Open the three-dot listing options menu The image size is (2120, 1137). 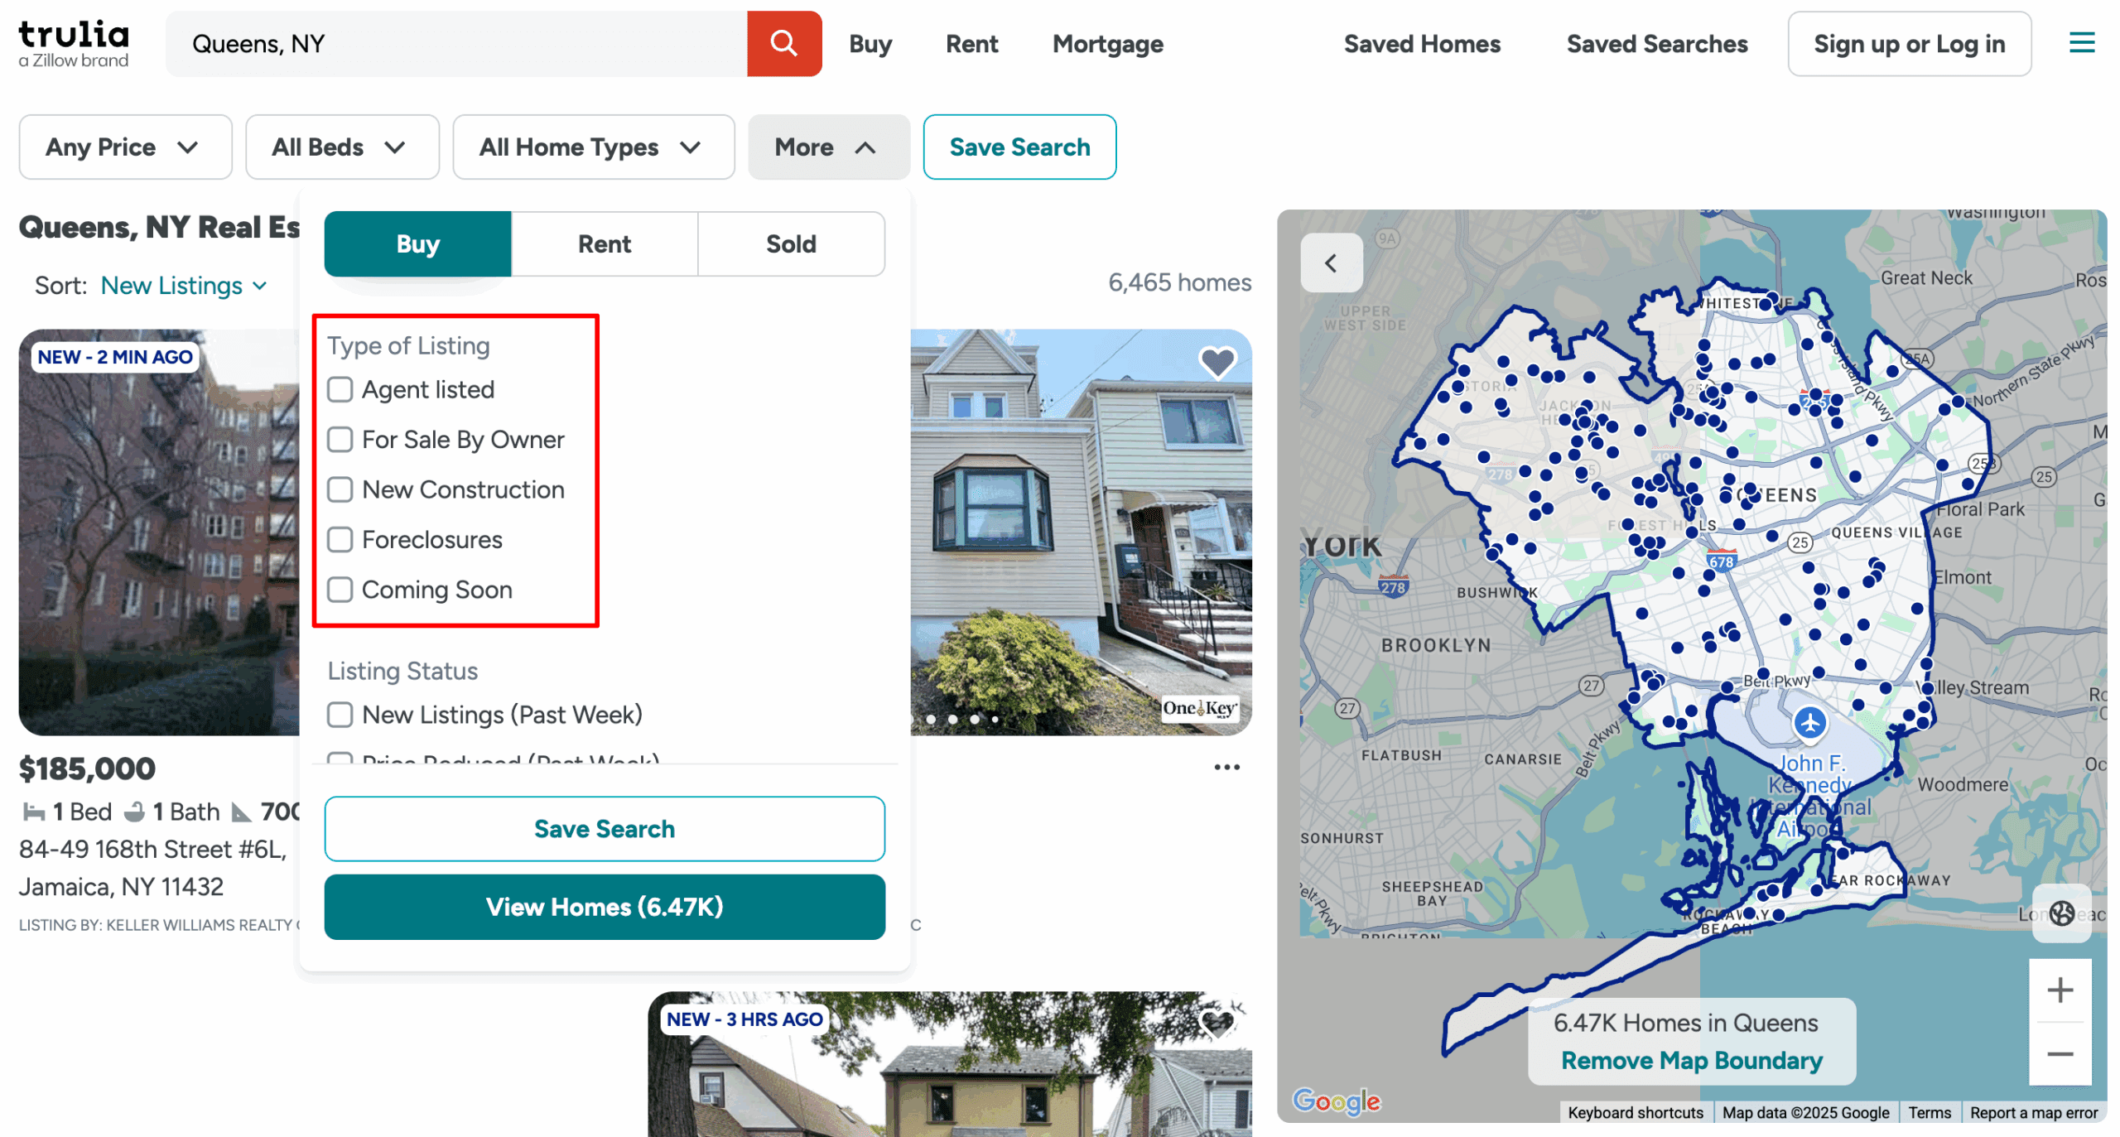pos(1226,767)
